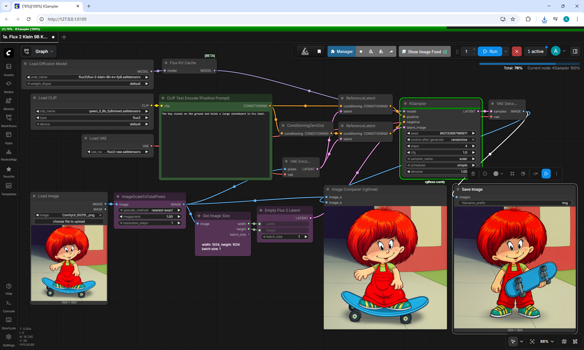Click choose file to upload button
Viewport: 584px width, 350px height.
69,221
